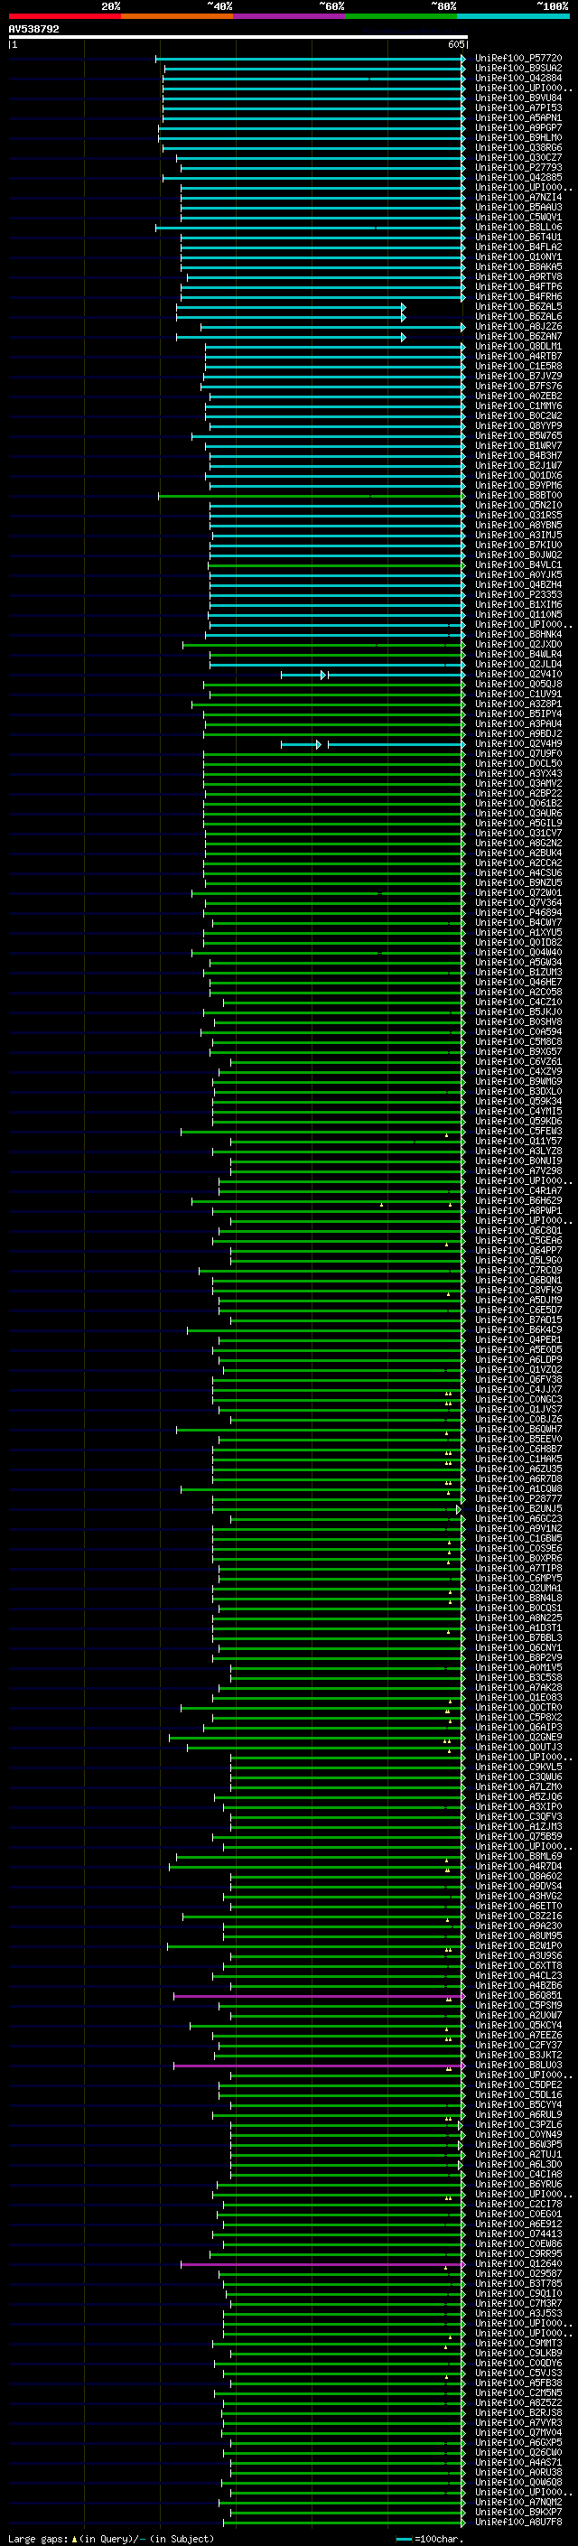
Task: Click the purple alignment bar for UniRef100_B8LU03
Action: [x=319, y=2065]
